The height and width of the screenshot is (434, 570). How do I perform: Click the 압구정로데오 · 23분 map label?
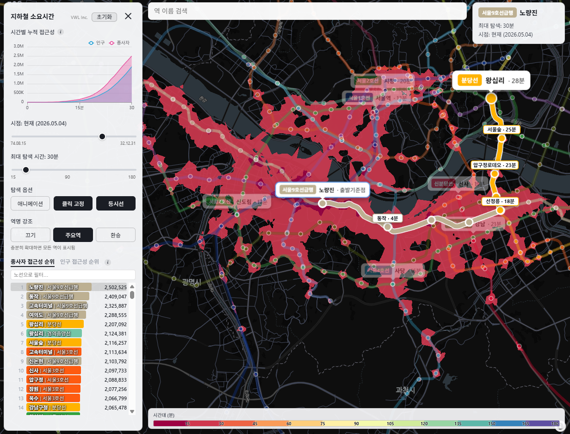pyautogui.click(x=495, y=165)
